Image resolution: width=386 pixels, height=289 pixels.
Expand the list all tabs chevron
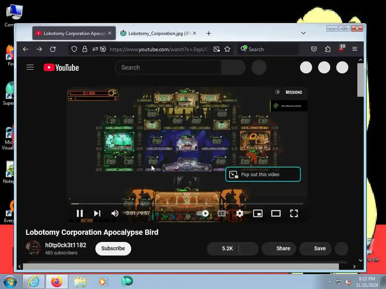(x=303, y=33)
